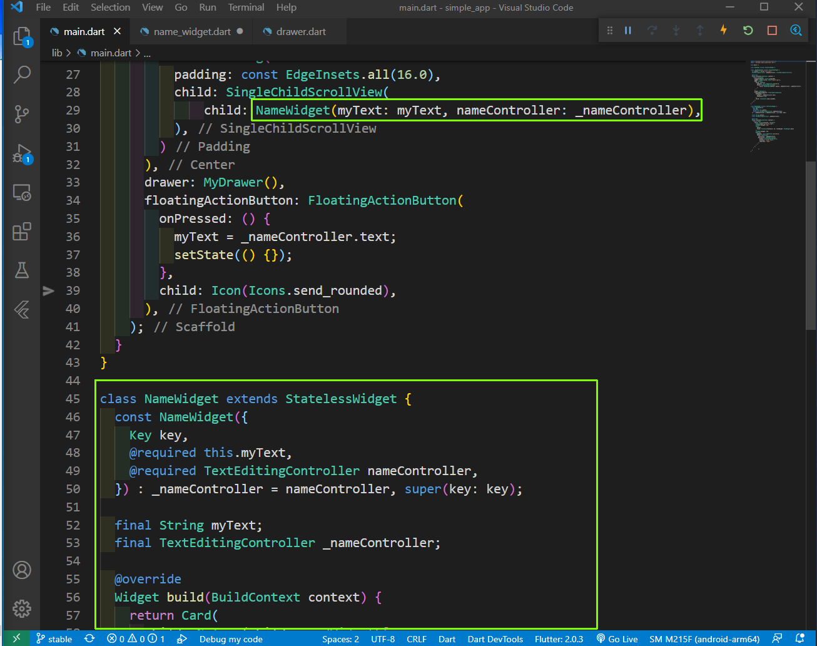
Task: Start Go Live server
Action: coord(617,638)
